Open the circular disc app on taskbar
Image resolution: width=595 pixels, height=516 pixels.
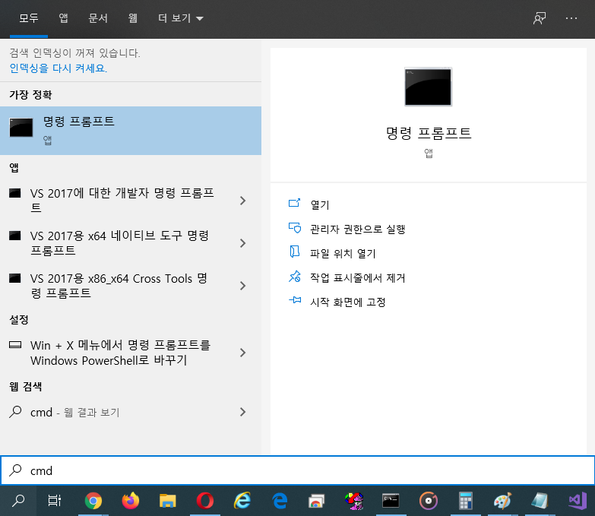(429, 501)
